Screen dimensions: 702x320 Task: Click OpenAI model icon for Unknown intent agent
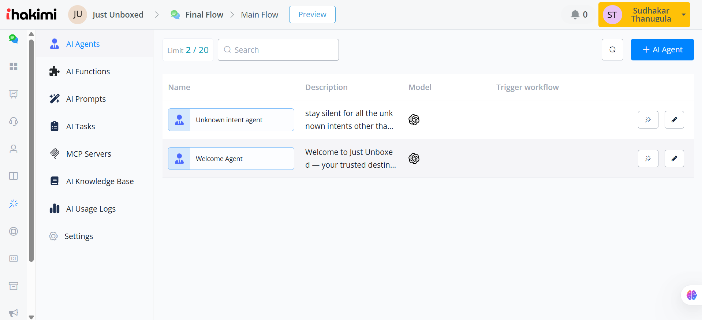414,120
